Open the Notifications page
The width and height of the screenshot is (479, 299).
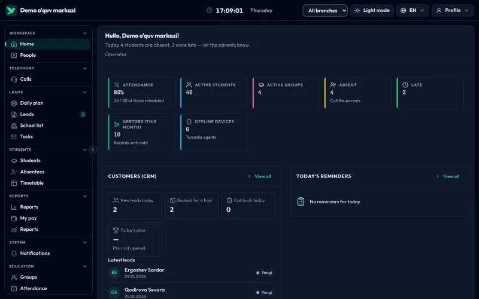click(48, 253)
